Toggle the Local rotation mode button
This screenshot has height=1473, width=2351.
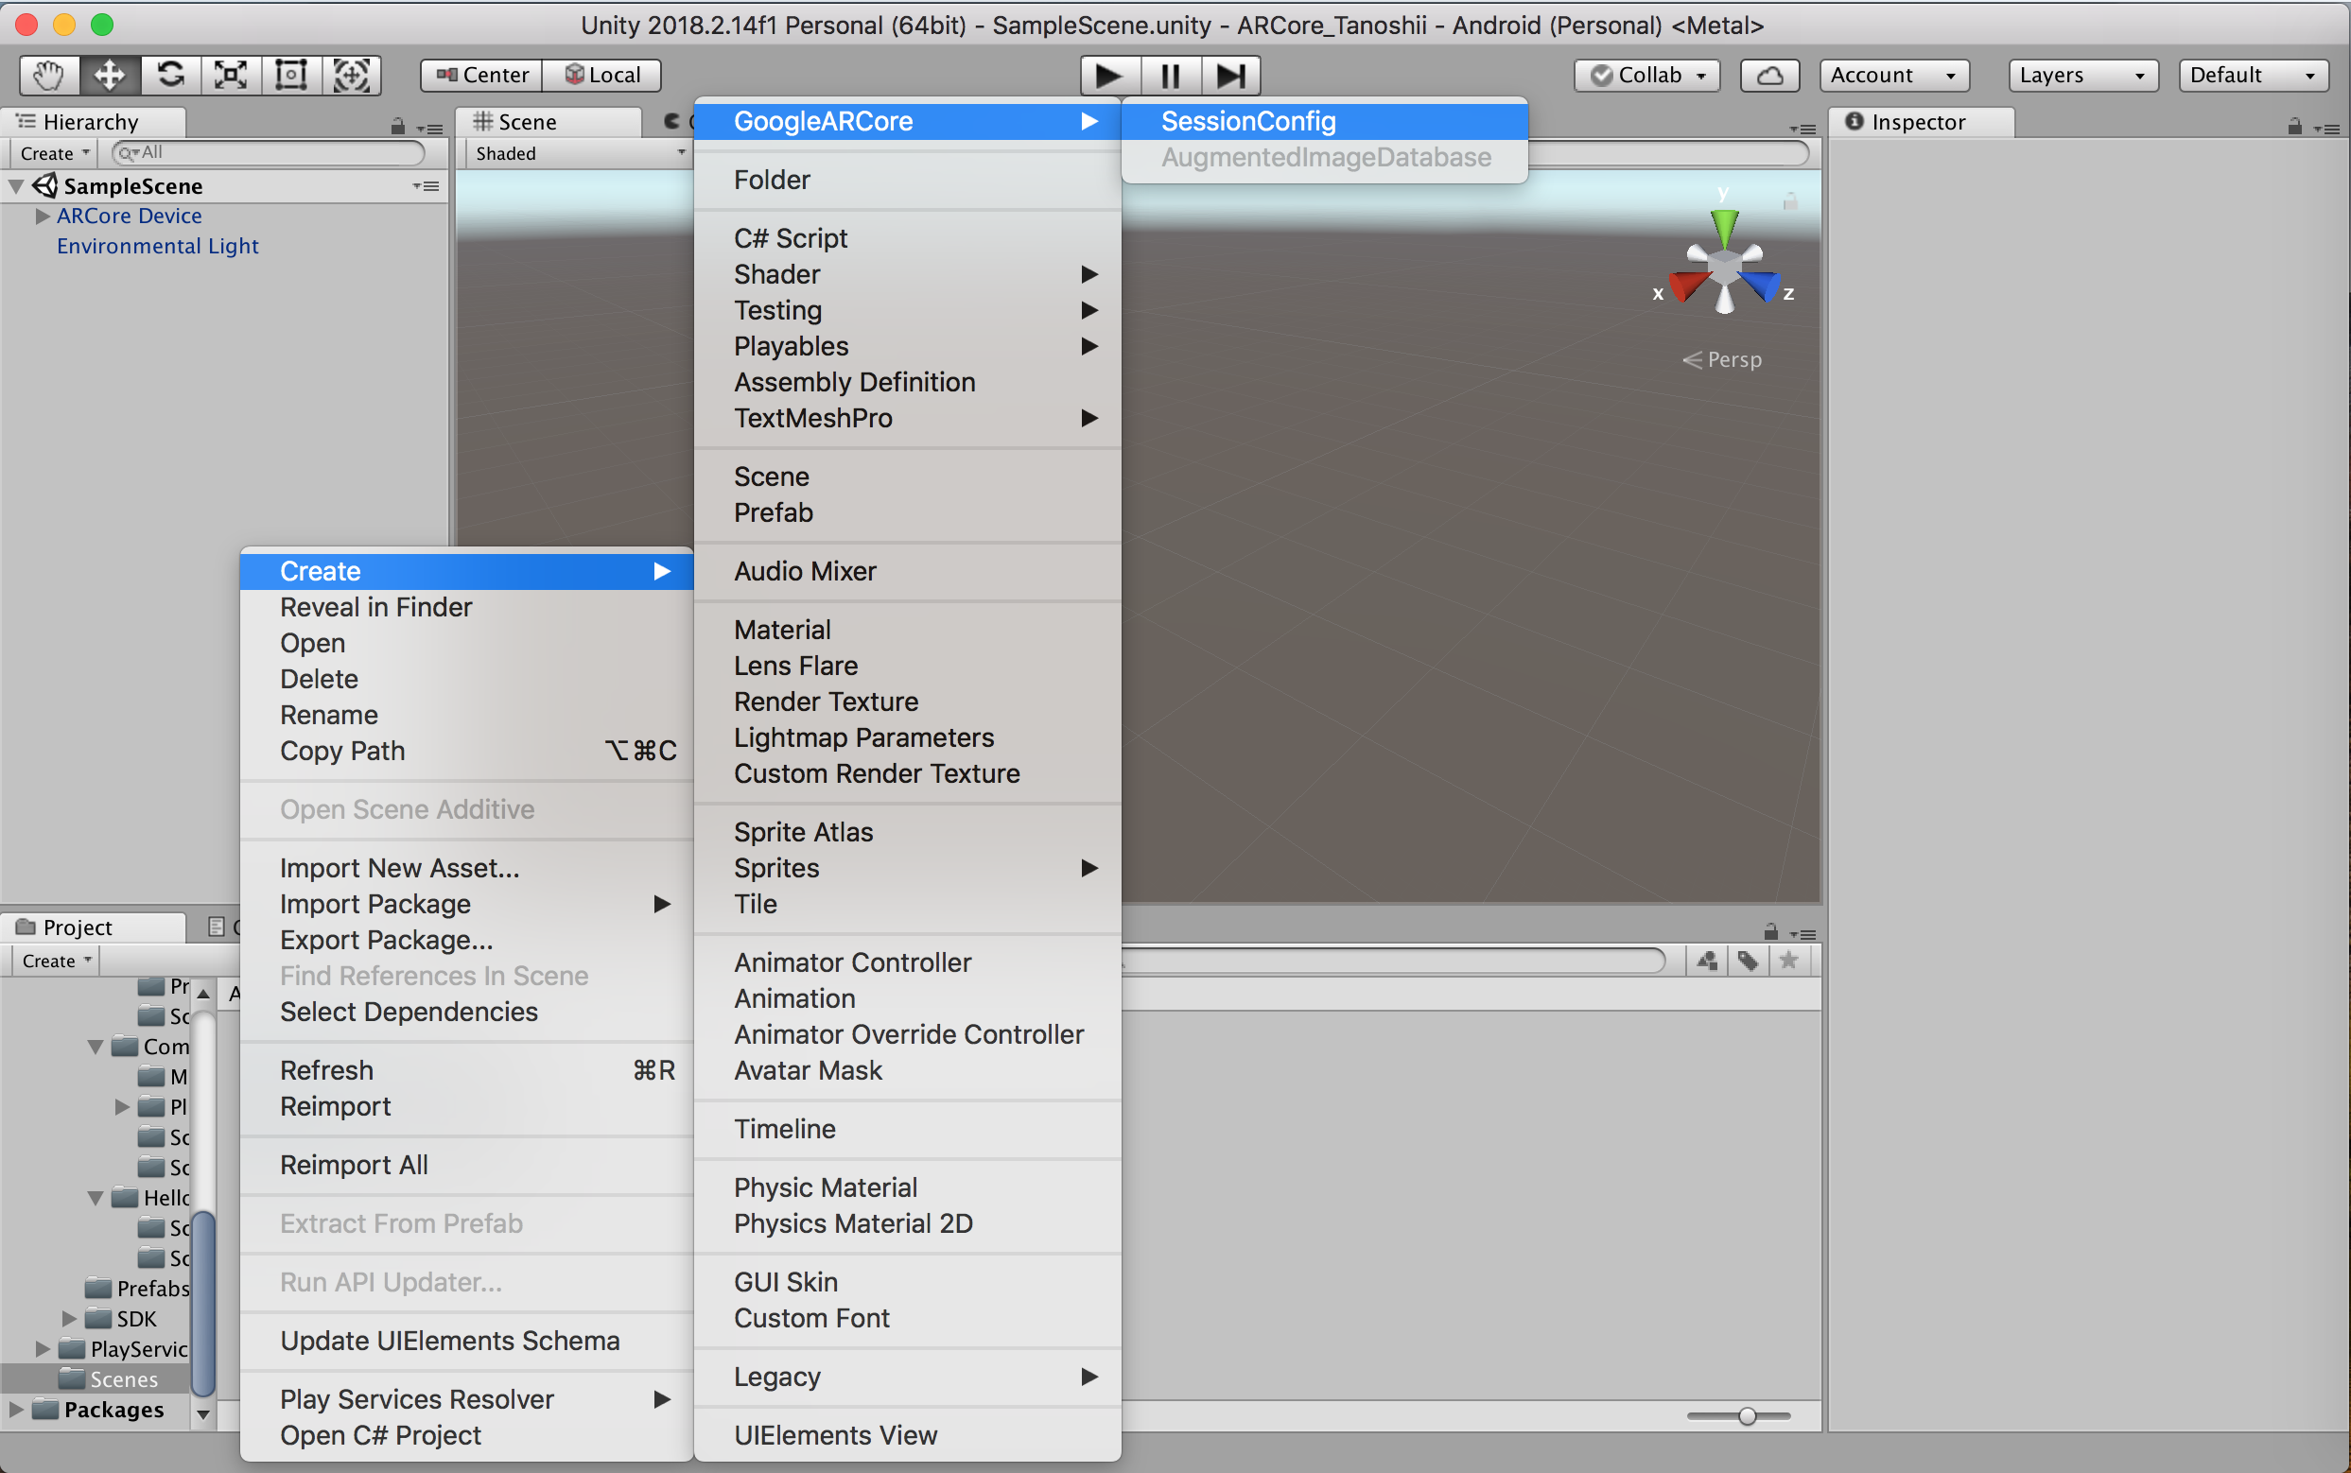(603, 75)
